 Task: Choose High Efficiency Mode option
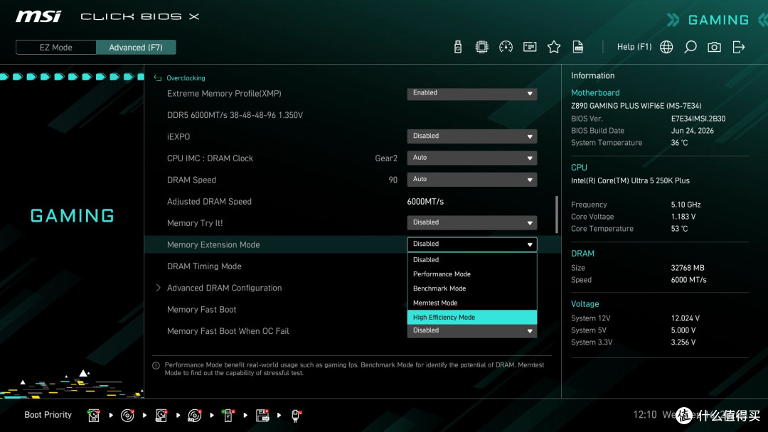tap(471, 317)
